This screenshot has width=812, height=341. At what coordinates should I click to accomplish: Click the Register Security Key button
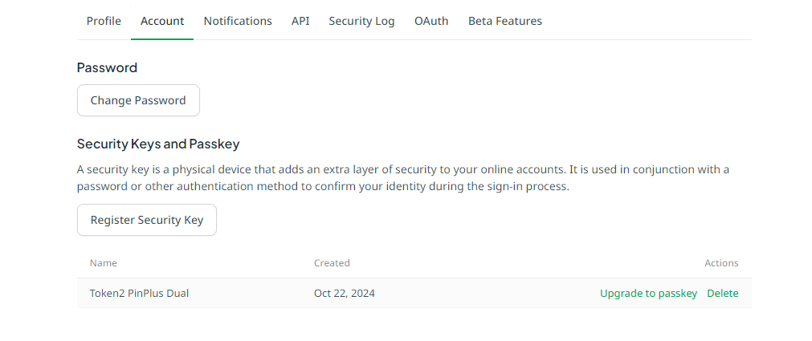coord(147,220)
